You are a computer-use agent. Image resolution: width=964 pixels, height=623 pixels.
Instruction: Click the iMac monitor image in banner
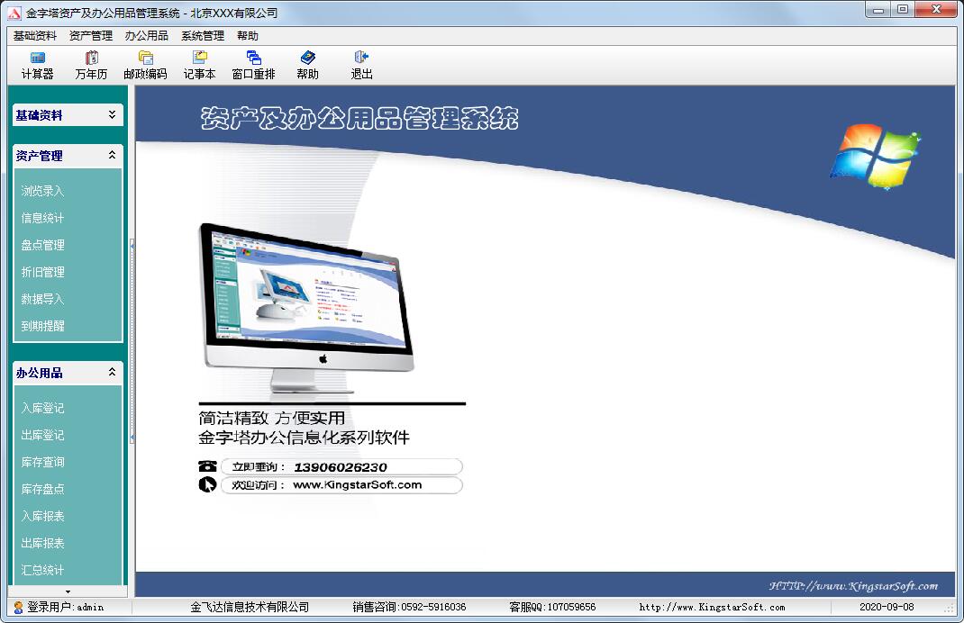[307, 308]
